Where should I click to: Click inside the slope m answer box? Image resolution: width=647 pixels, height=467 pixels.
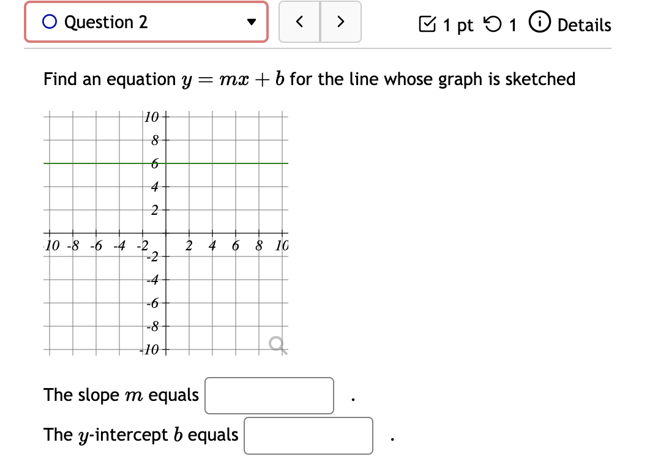tap(268, 396)
